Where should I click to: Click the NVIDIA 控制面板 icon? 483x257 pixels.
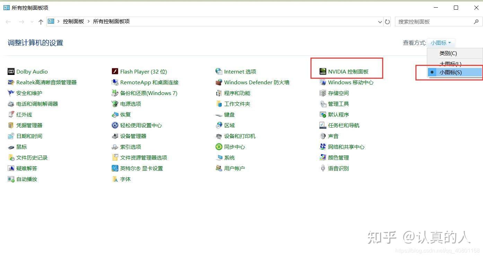pos(323,72)
